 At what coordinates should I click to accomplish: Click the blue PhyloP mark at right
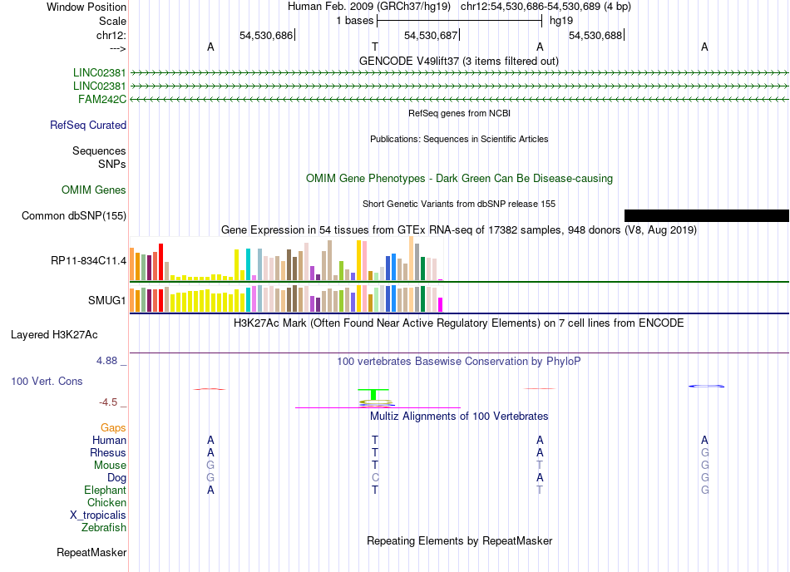[706, 387]
